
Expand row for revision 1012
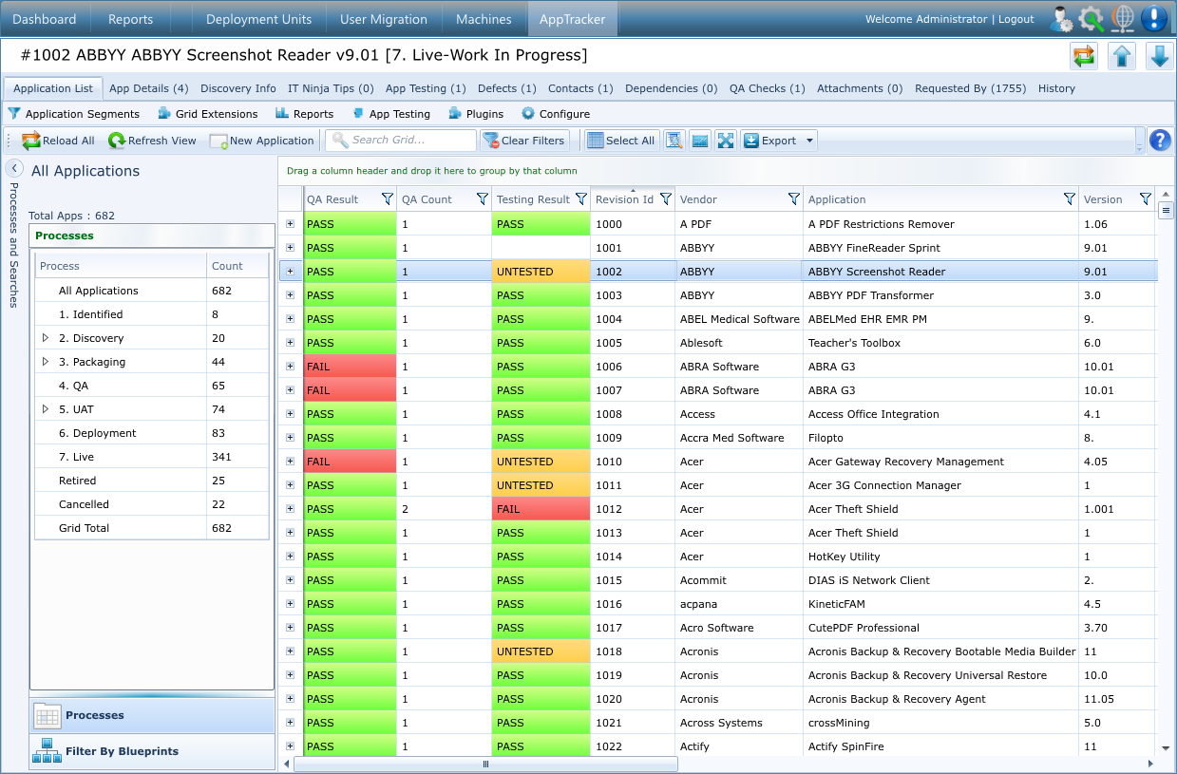(x=291, y=509)
